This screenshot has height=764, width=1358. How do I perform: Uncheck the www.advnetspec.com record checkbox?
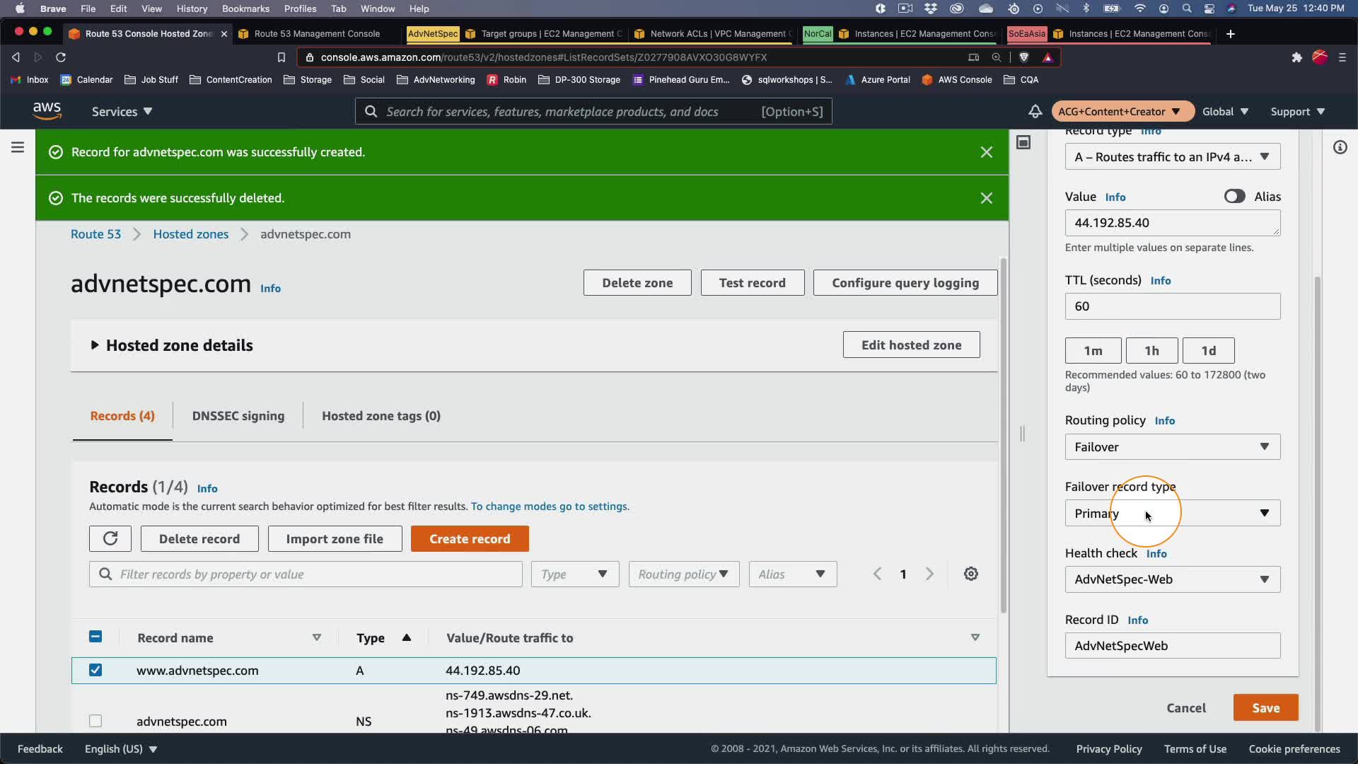coord(95,670)
